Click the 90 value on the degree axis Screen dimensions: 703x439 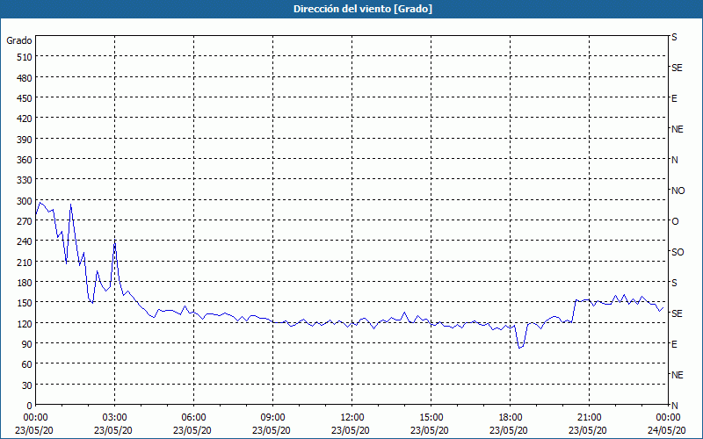(27, 344)
